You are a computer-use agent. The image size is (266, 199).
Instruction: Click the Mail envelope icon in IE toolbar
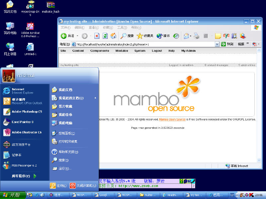[x=186, y=36]
